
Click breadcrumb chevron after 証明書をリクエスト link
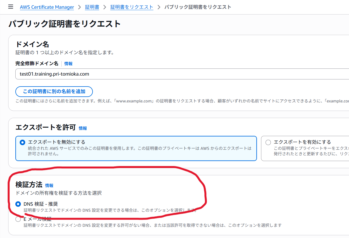pyautogui.click(x=159, y=7)
